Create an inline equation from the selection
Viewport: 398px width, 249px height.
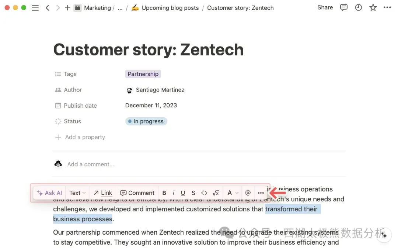click(x=216, y=193)
